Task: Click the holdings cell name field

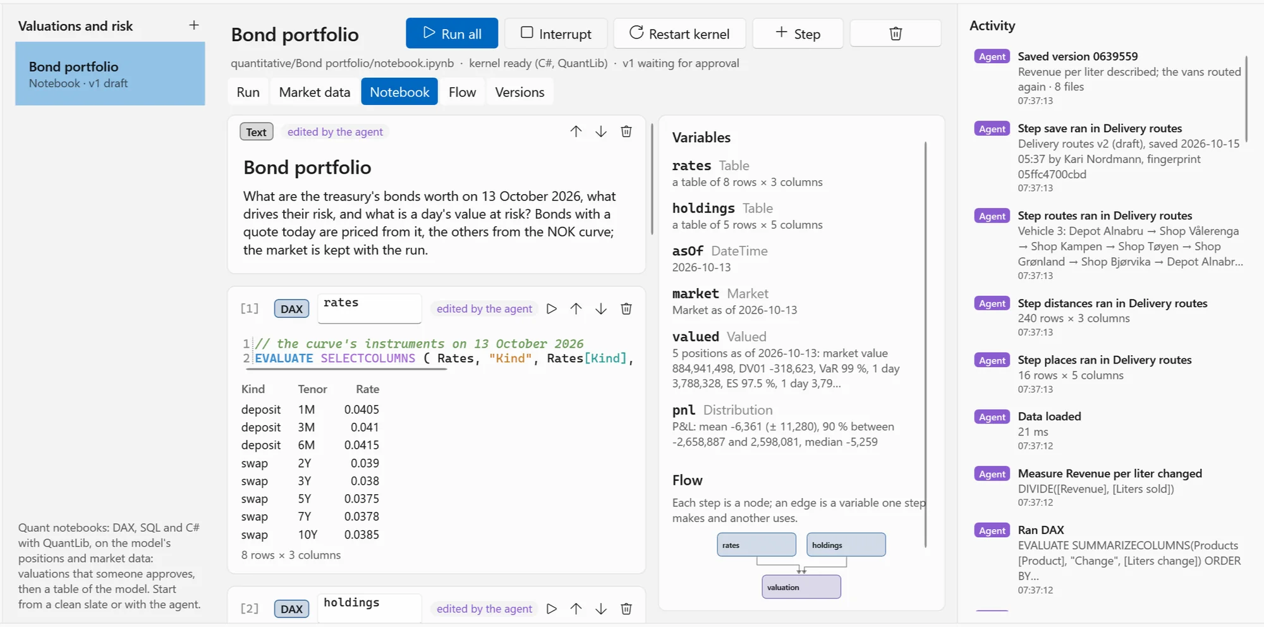Action: pyautogui.click(x=369, y=608)
